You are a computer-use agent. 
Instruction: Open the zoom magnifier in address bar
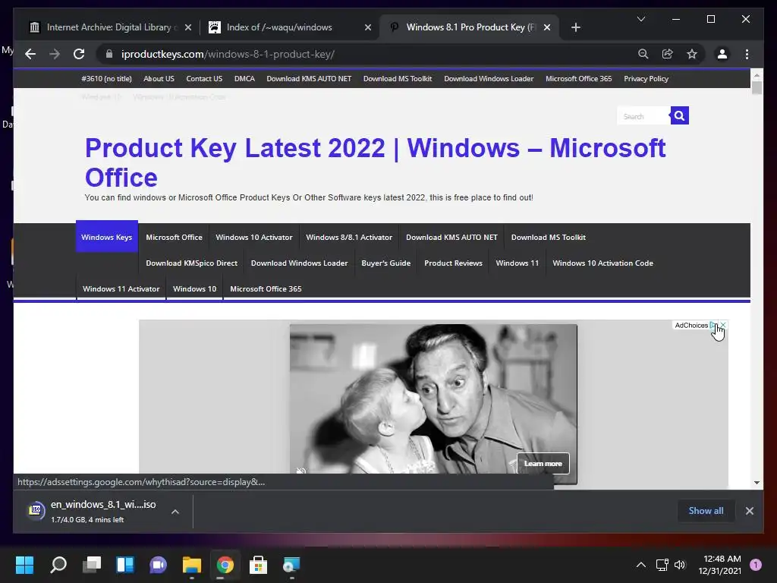click(x=643, y=54)
